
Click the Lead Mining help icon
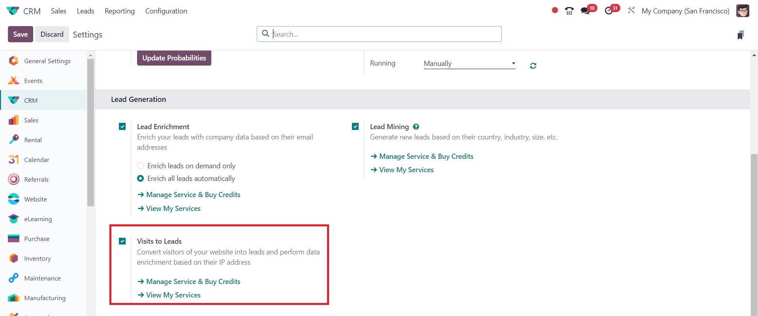coord(416,127)
